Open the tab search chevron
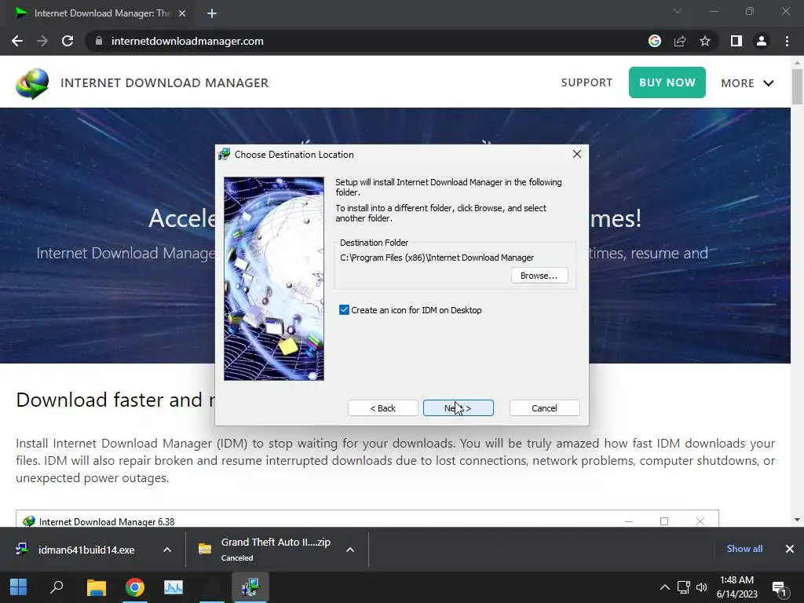Screen dimensions: 804x603 pos(678,11)
